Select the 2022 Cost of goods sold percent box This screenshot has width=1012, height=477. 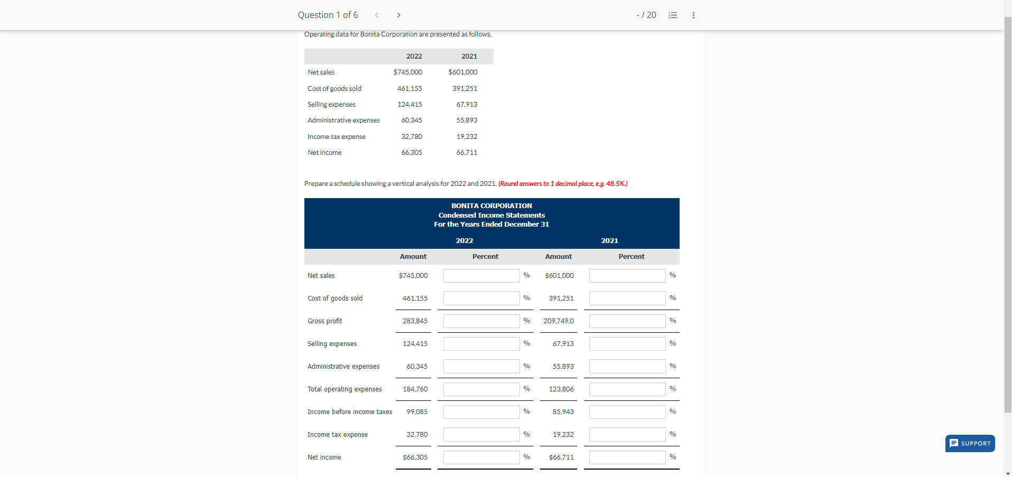click(x=481, y=298)
